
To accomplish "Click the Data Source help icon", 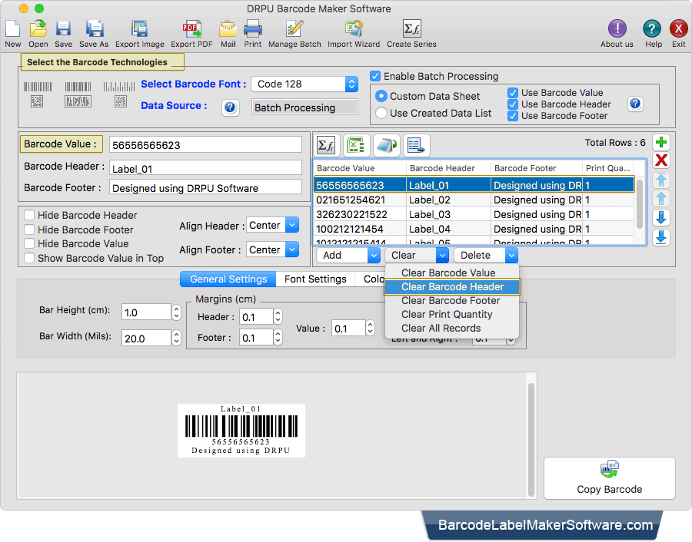I will pyautogui.click(x=231, y=107).
